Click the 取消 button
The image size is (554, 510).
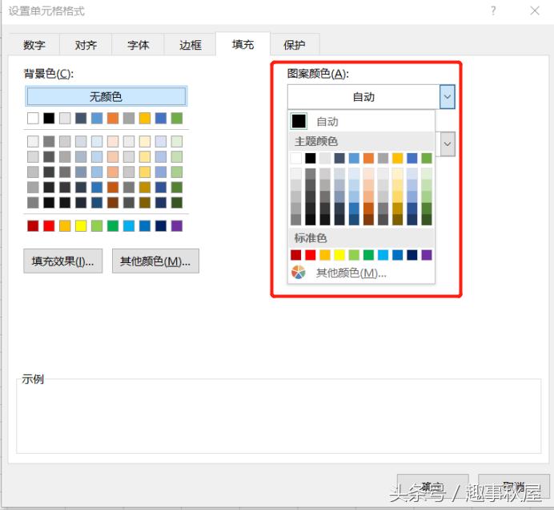pos(514,487)
